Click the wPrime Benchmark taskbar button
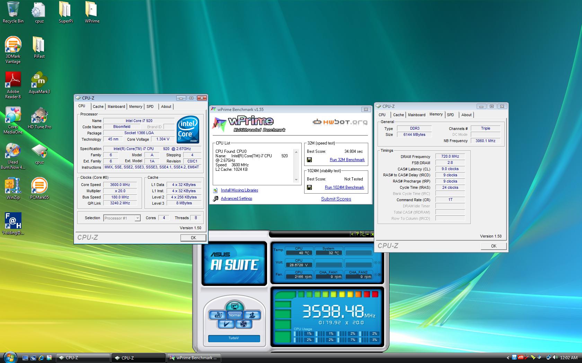The image size is (582, 363). 193,358
